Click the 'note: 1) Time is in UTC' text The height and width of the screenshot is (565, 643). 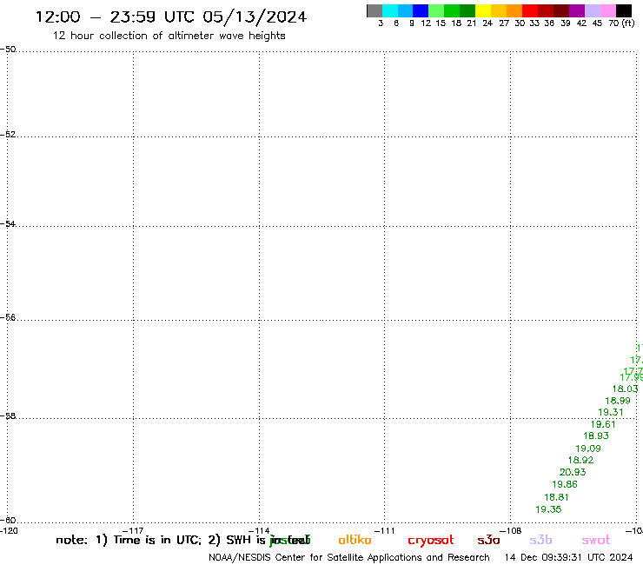point(129,540)
